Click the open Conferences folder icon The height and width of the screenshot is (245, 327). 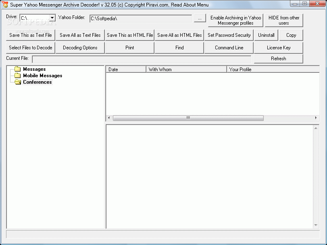pos(18,82)
